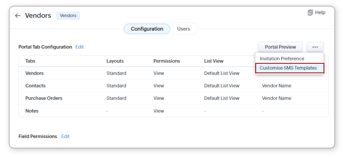Click Vendor Name in Contacts row
This screenshot has width=343, height=157.
tap(276, 86)
